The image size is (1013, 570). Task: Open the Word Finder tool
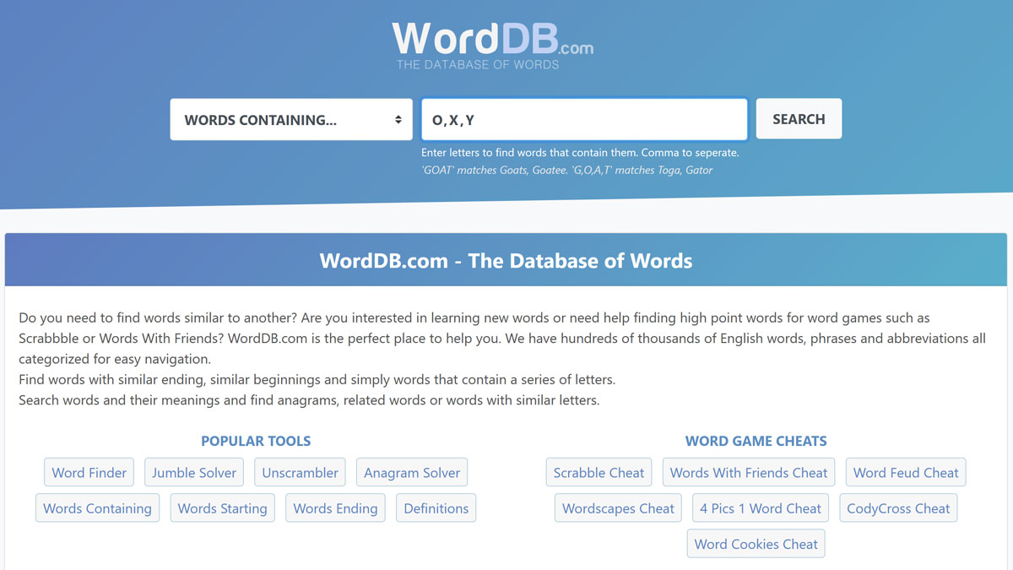[89, 473]
